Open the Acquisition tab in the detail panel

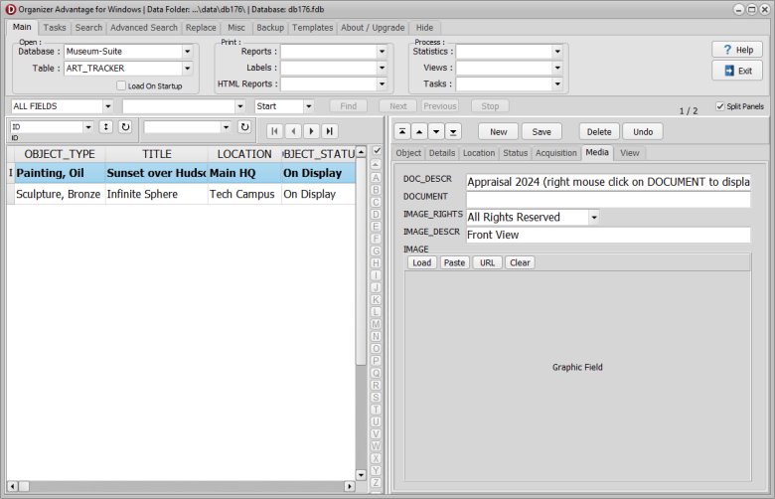click(556, 153)
